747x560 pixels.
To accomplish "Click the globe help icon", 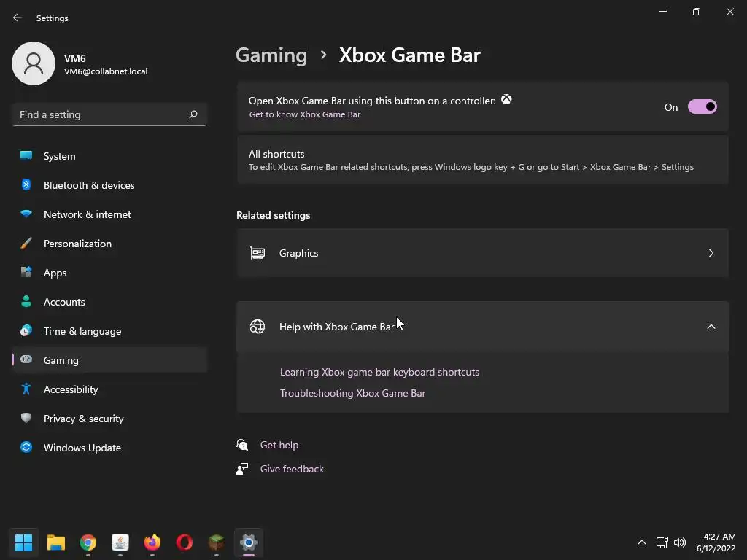I will point(258,327).
